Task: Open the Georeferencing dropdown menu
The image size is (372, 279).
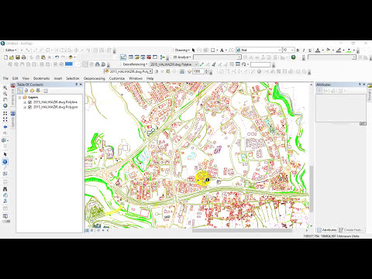Action: 135,64
